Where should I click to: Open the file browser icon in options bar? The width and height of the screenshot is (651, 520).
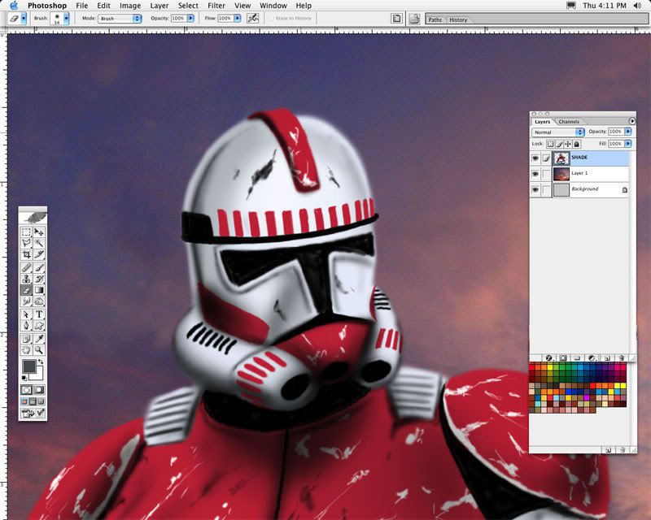point(414,19)
